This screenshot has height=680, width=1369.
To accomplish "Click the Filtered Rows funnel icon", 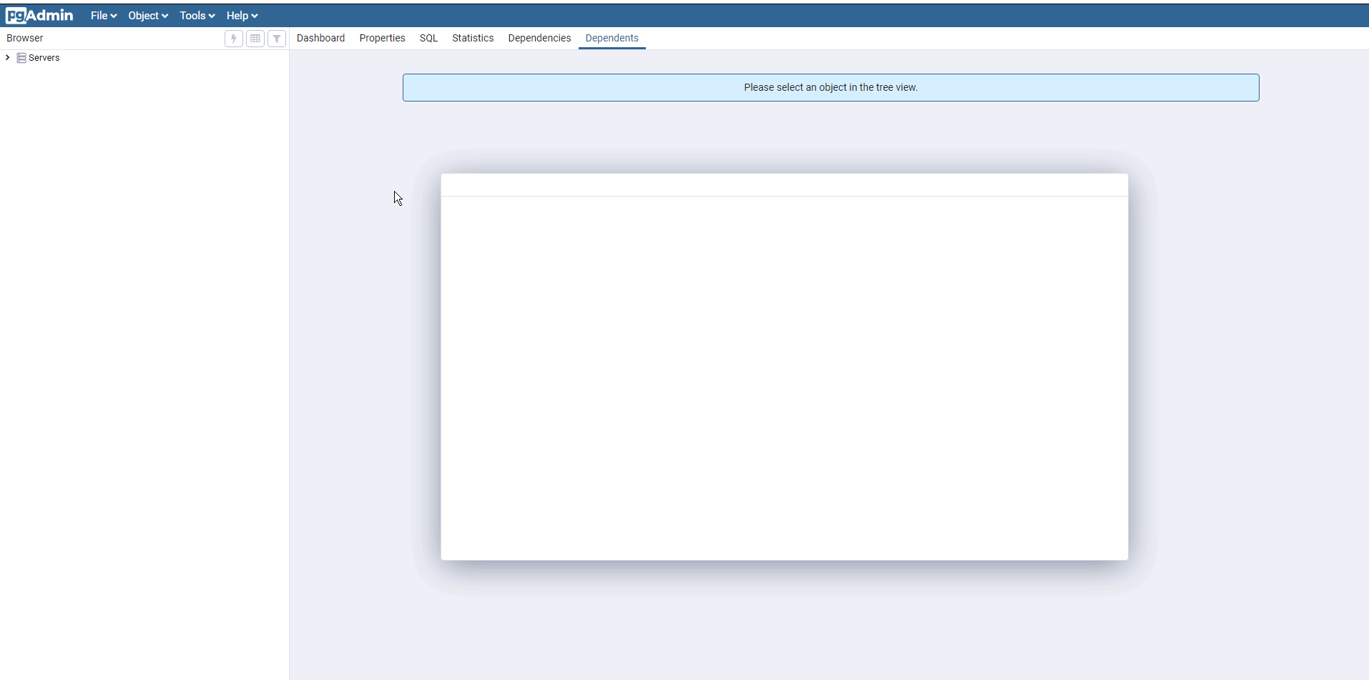I will point(277,39).
